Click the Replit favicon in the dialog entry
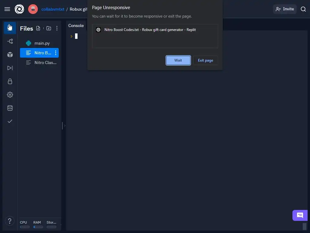 click(98, 30)
